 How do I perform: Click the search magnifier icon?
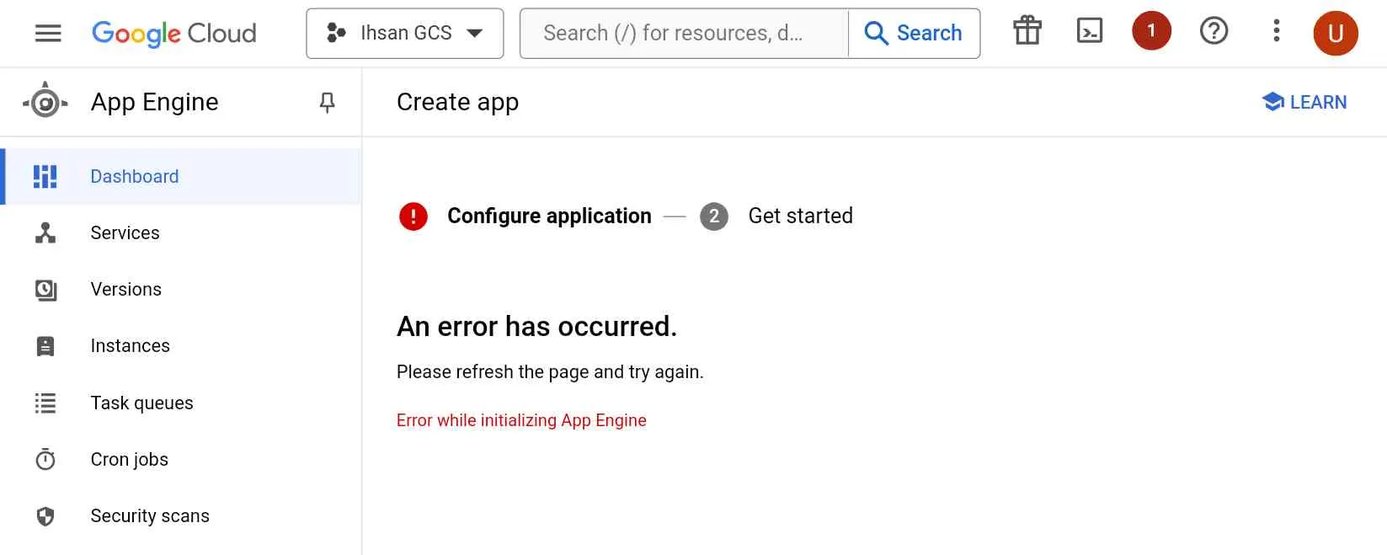[876, 33]
